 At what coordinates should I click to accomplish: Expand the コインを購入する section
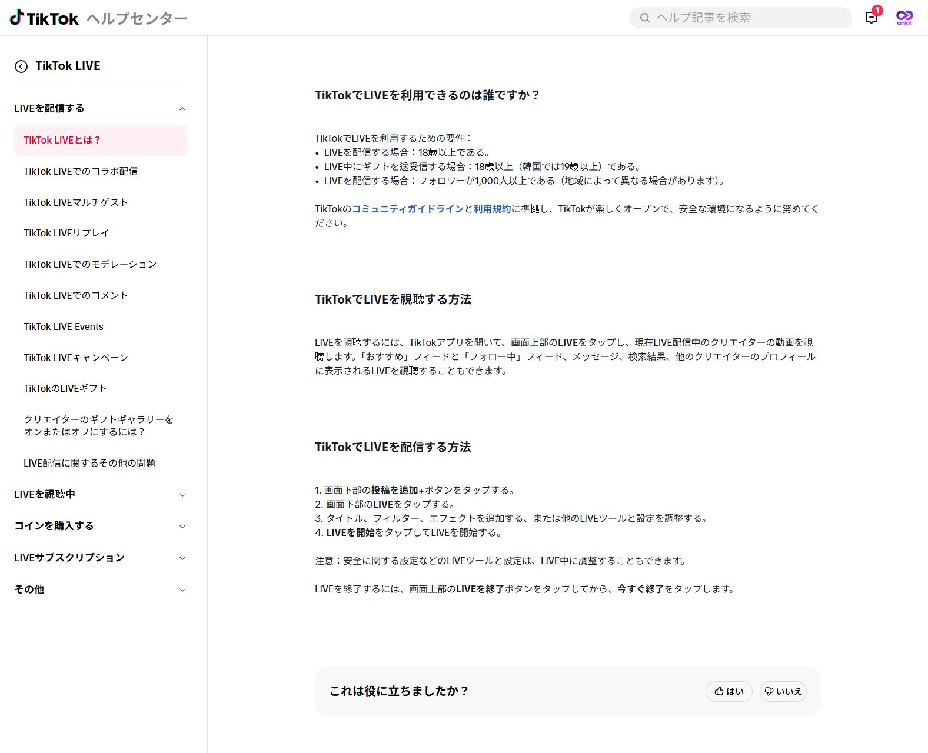(x=101, y=527)
